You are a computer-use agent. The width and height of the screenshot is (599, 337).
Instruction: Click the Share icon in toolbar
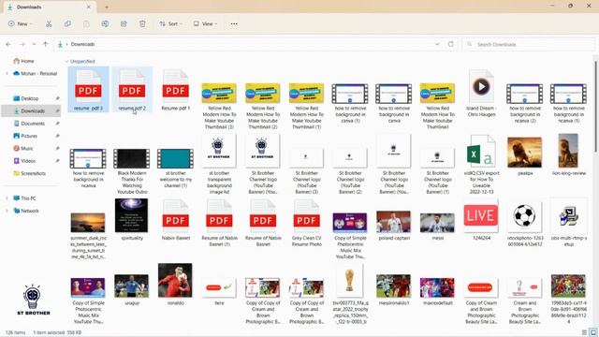124,23
